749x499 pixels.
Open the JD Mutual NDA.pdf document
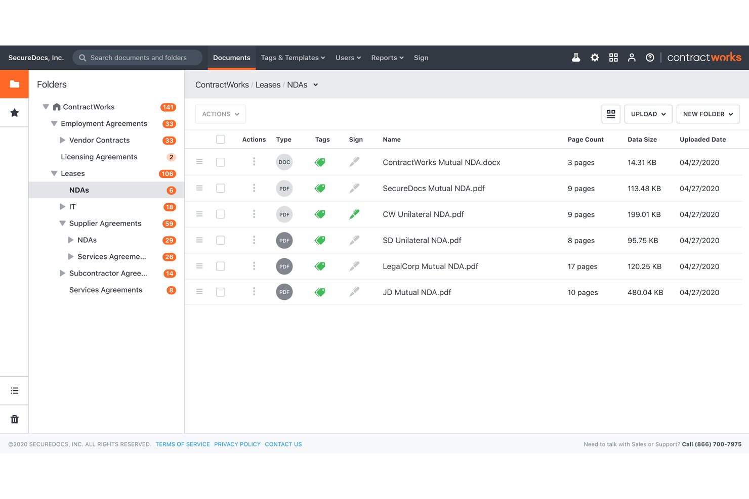417,292
